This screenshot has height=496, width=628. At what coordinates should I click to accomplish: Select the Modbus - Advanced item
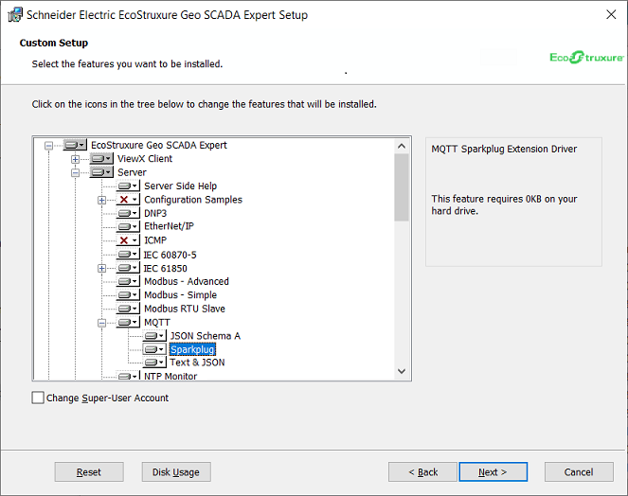(x=186, y=282)
